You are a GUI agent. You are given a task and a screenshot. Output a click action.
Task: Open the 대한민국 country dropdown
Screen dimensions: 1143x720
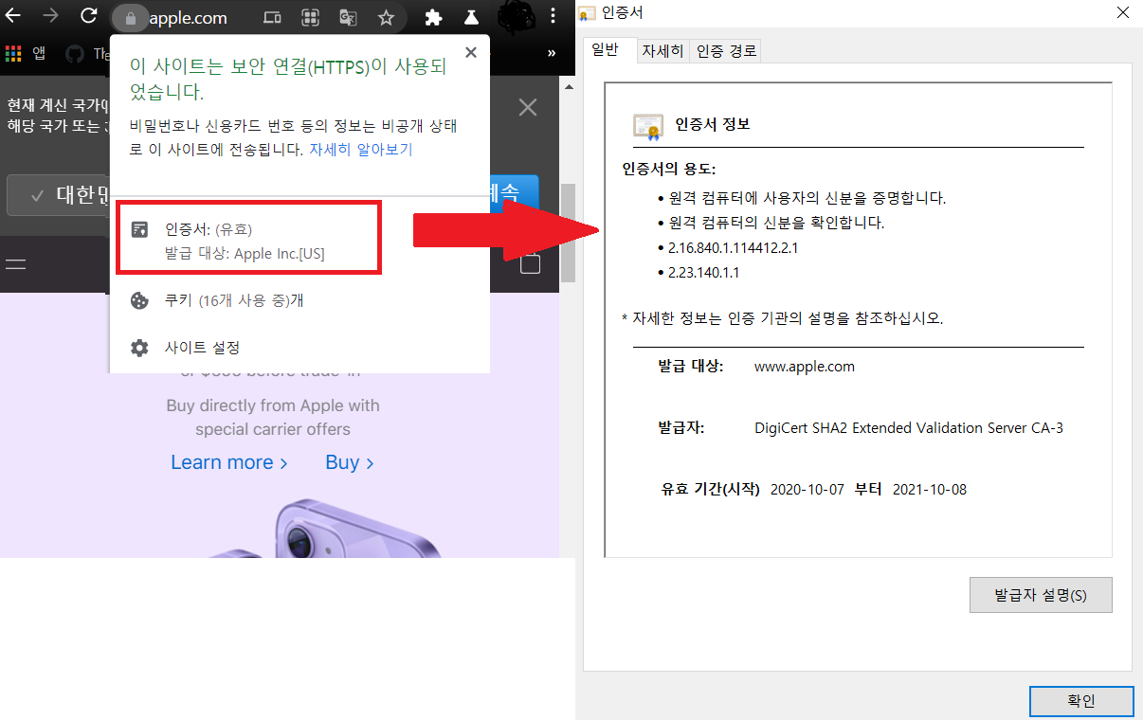tap(59, 195)
